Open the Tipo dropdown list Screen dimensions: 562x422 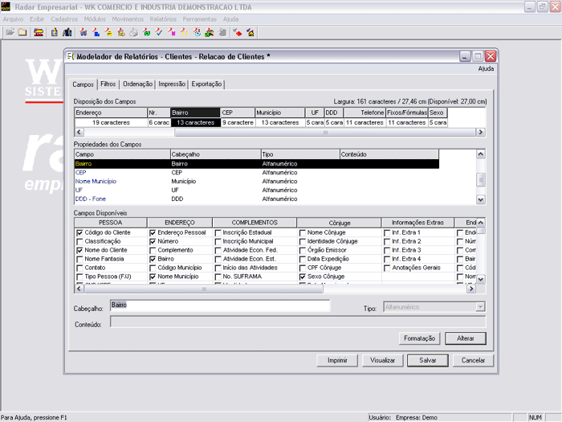(x=480, y=306)
